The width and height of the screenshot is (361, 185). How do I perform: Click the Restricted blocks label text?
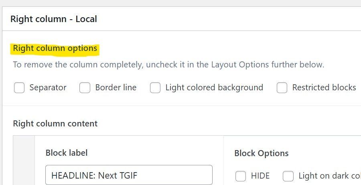click(x=324, y=87)
